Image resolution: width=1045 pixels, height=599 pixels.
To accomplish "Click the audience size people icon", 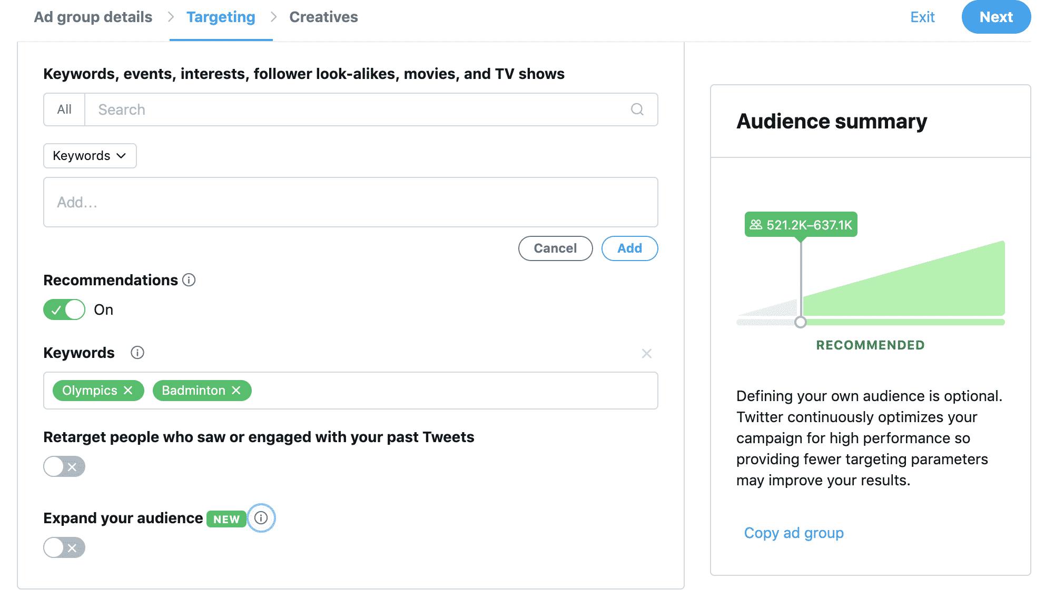I will (755, 225).
